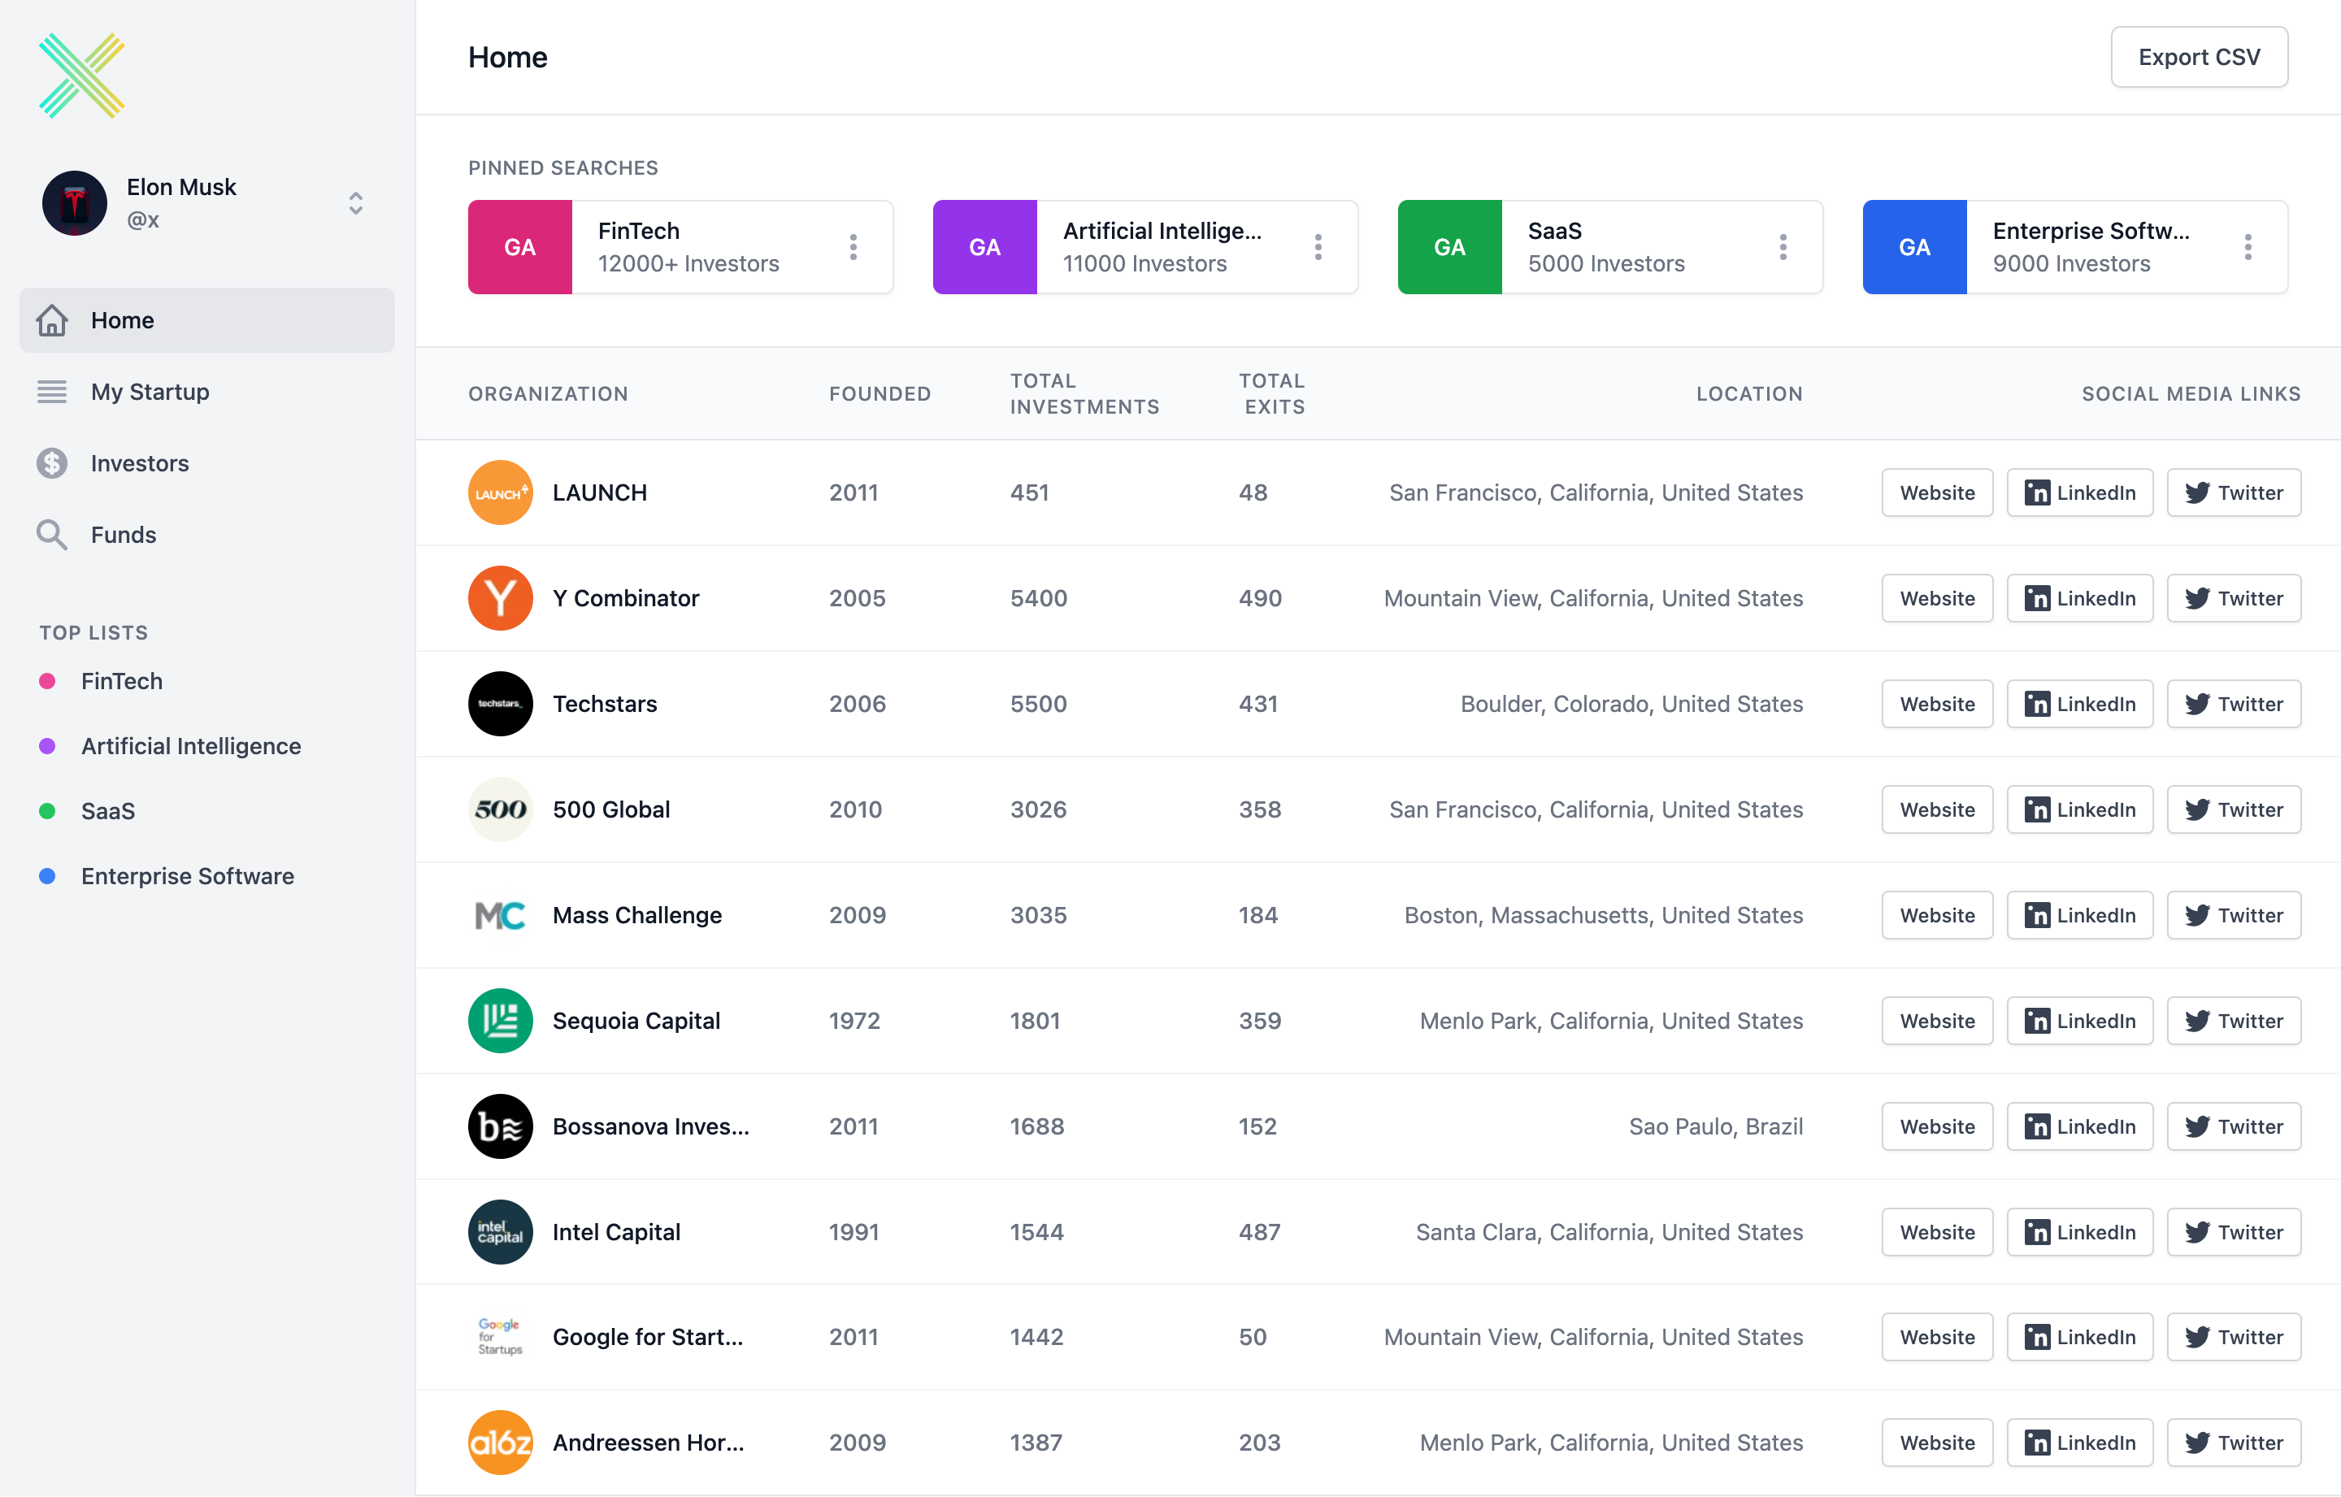Click Twitter link for Techstars
The height and width of the screenshot is (1497, 2341).
point(2233,703)
